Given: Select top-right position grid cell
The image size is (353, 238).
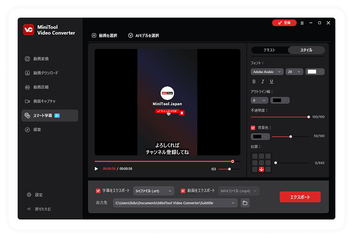Looking at the screenshot, I should [268, 156].
